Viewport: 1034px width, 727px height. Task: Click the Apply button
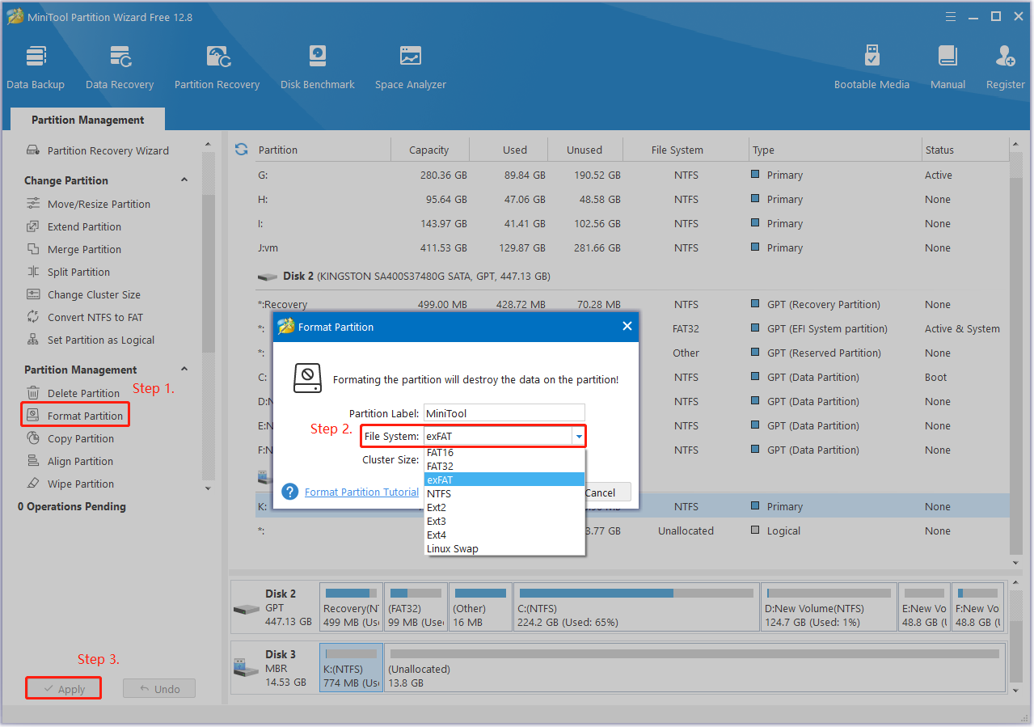coord(63,689)
